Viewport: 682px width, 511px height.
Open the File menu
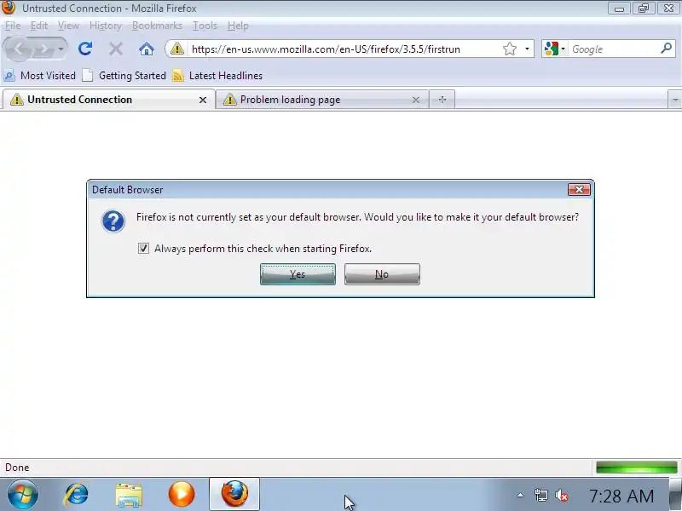(13, 26)
